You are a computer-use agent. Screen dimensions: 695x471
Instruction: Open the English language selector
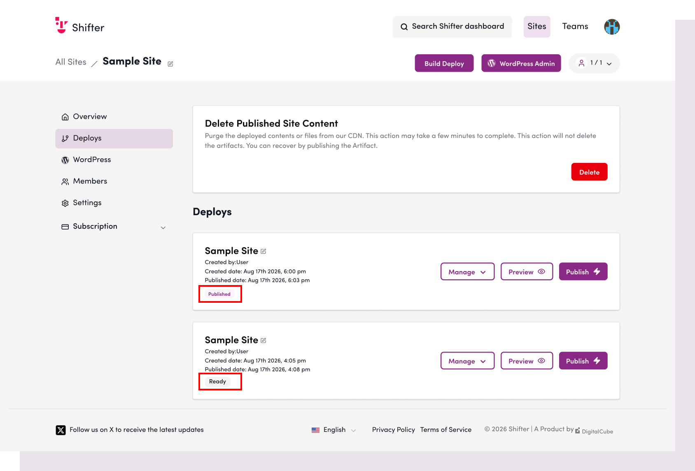[334, 430]
